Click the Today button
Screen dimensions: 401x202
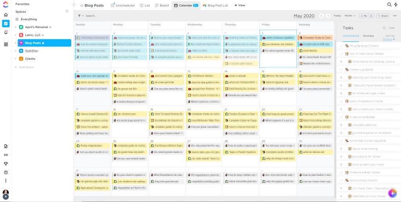[x=337, y=16]
